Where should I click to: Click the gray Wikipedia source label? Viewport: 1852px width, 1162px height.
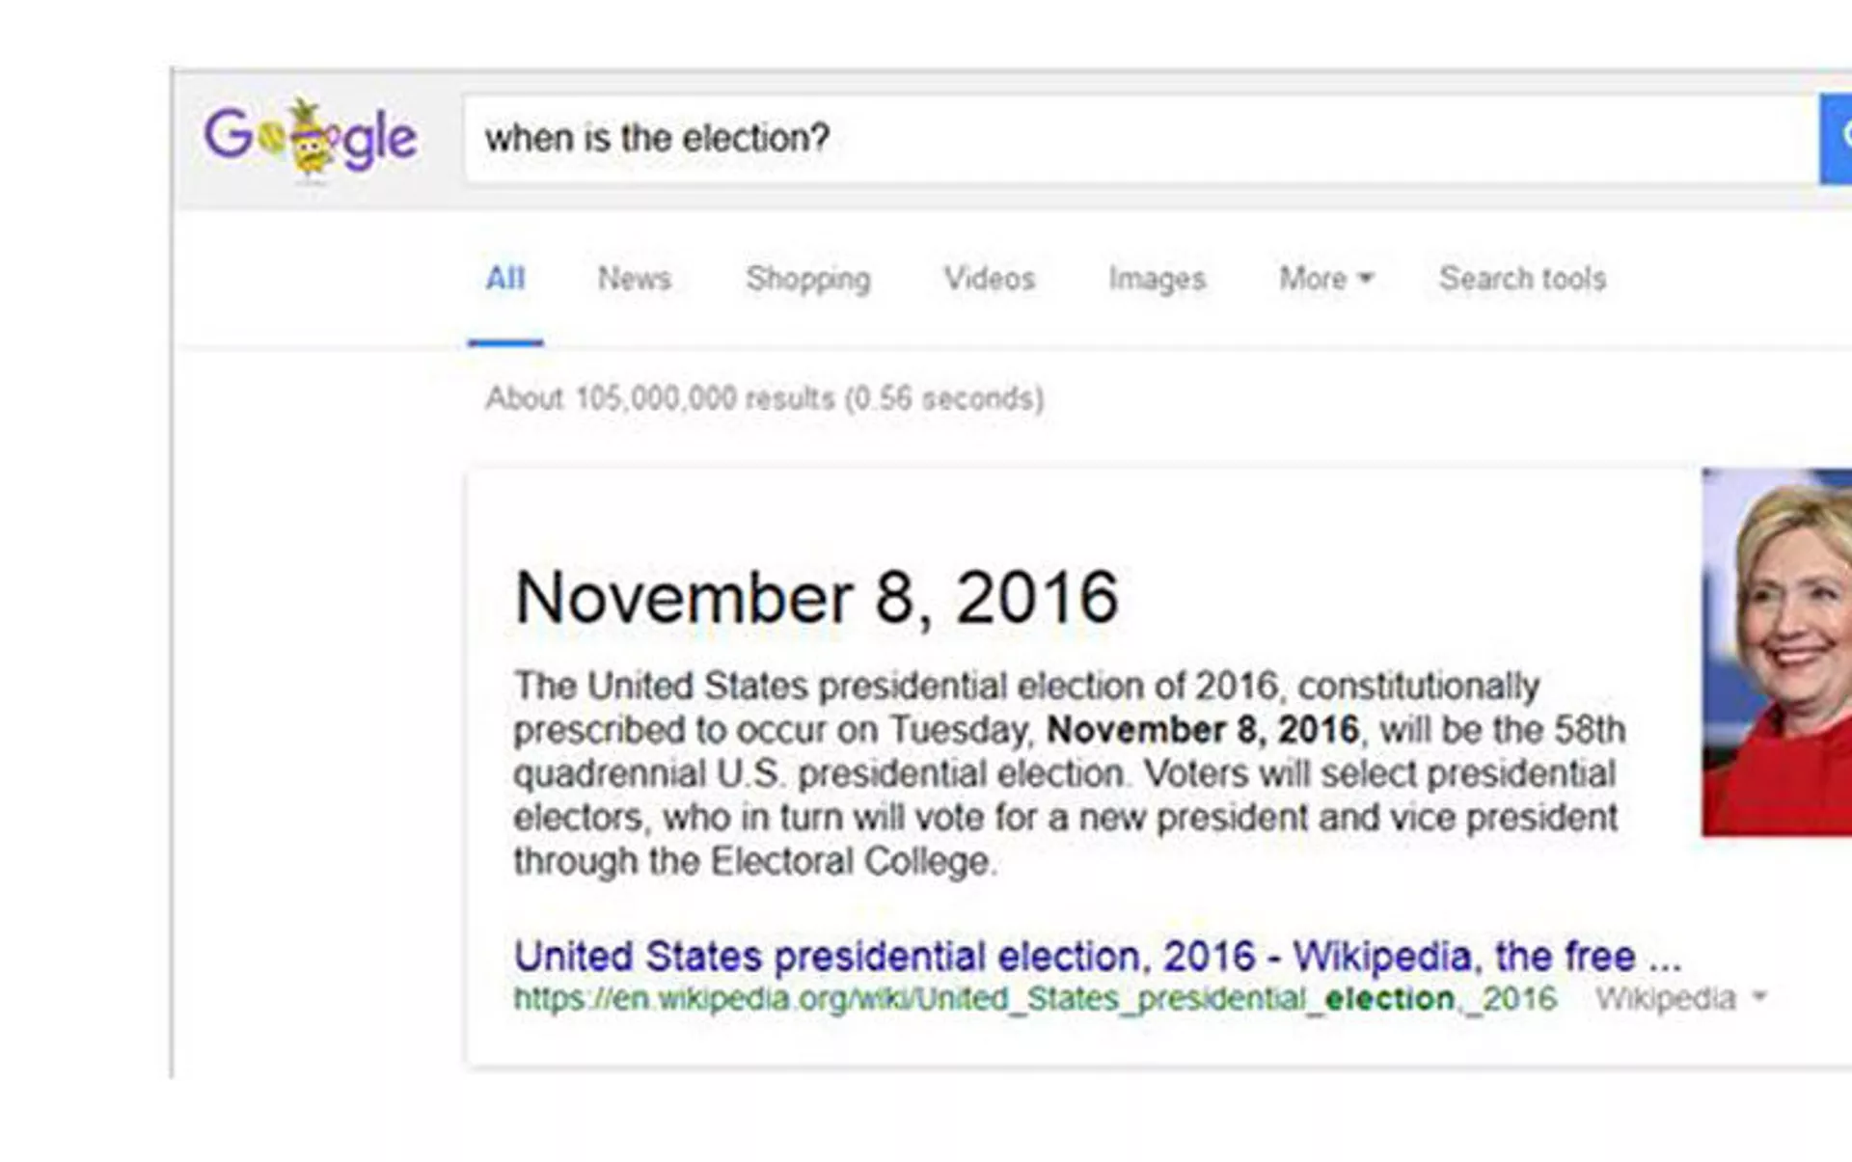[x=1665, y=999]
